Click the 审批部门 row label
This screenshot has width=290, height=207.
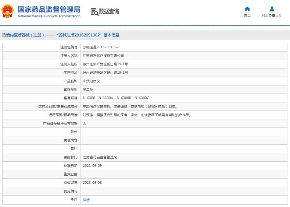(71, 157)
